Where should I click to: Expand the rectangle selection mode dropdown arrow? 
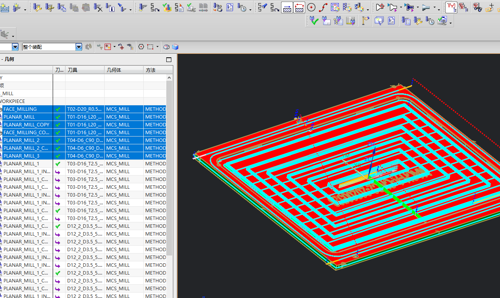tap(157, 47)
